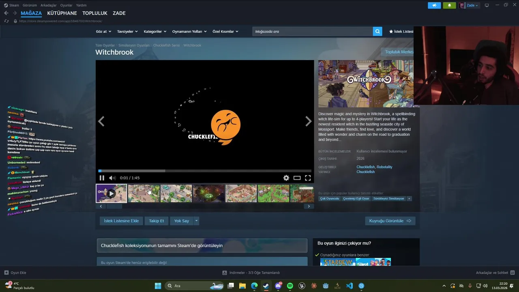Go back with the navigation back arrow
Screen dimensions: 519x292
tap(6, 13)
